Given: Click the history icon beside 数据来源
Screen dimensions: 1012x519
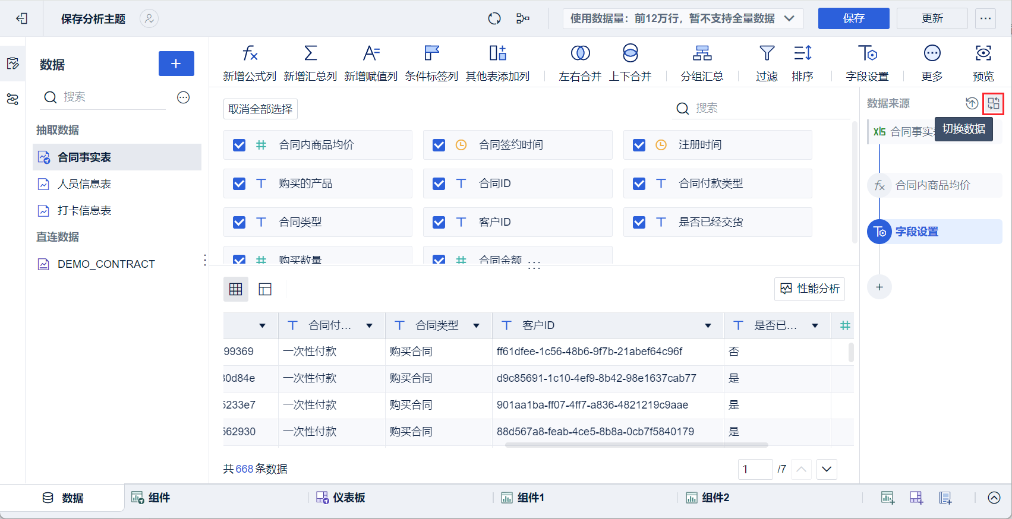Looking at the screenshot, I should (972, 103).
